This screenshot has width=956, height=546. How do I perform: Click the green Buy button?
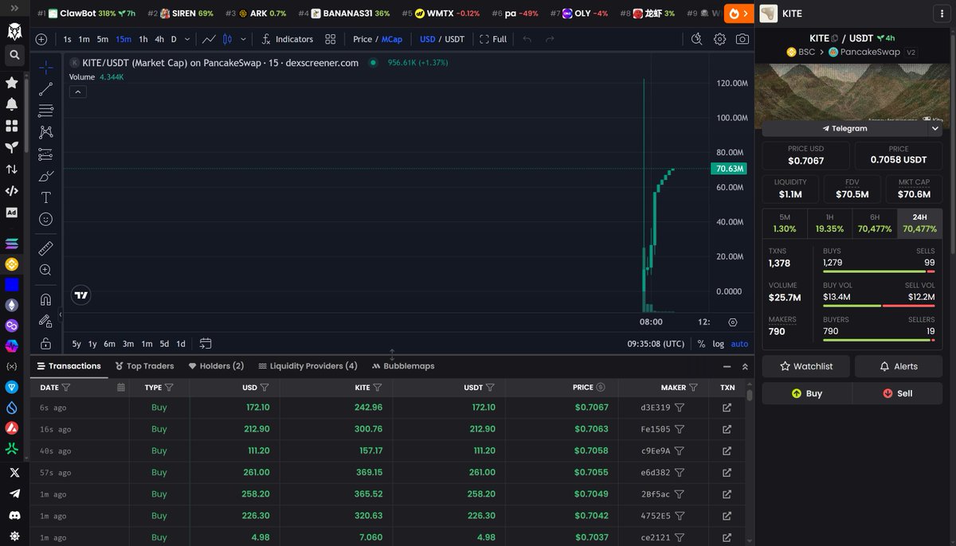pos(806,393)
